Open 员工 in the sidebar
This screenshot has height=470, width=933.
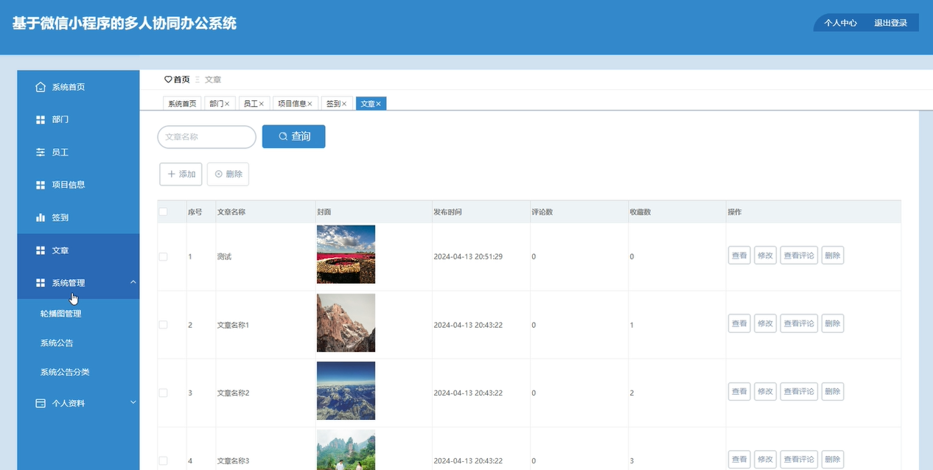point(78,152)
